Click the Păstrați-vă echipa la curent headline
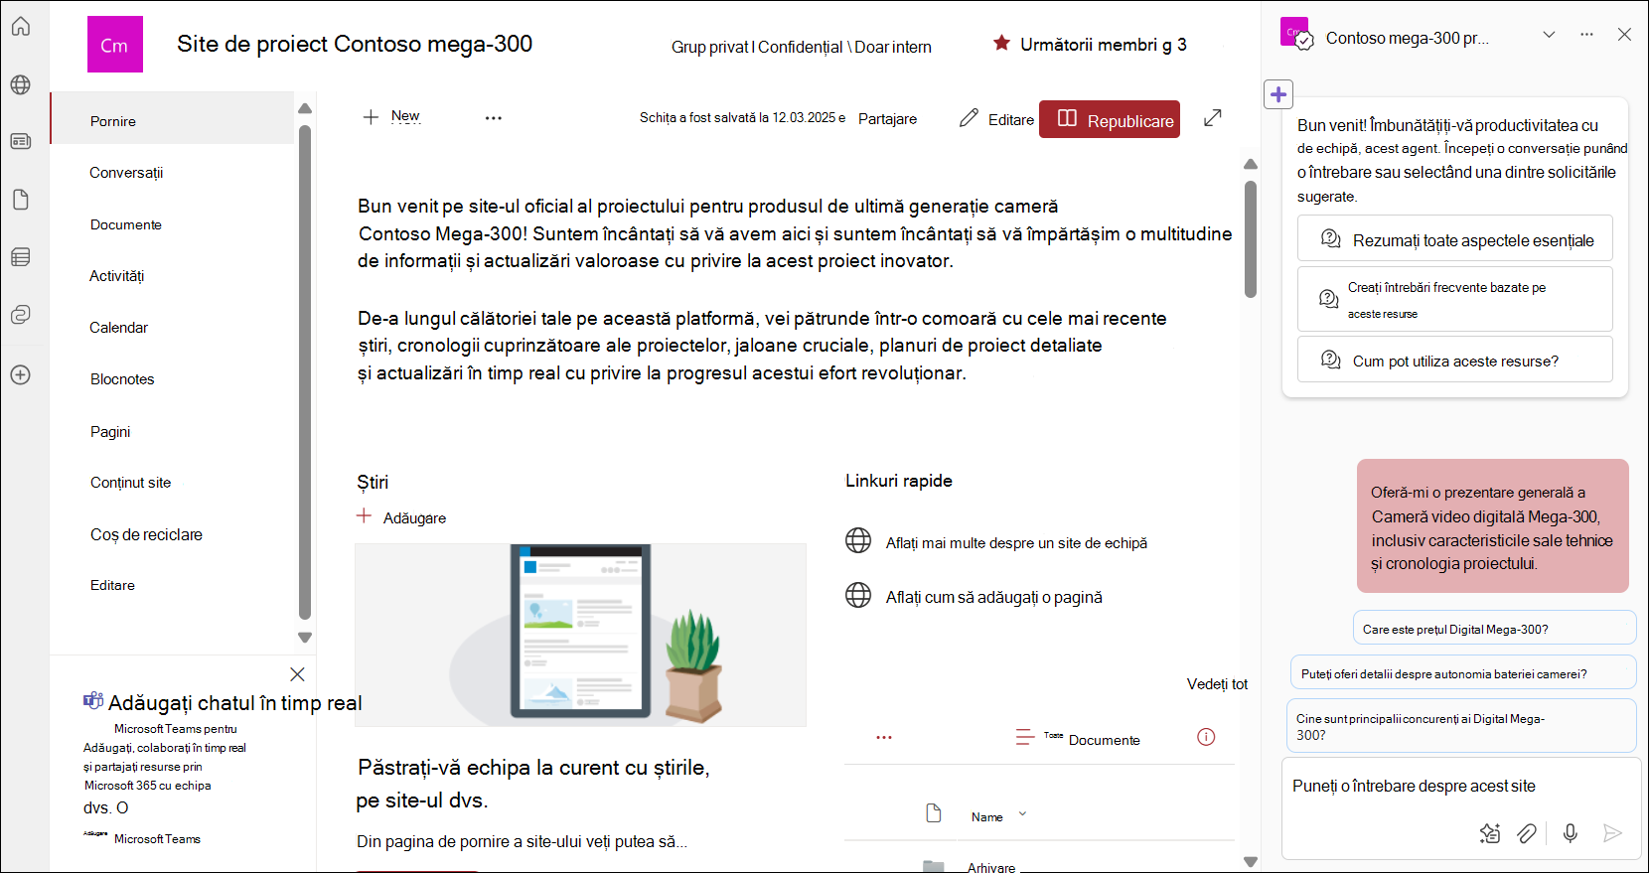 533,784
